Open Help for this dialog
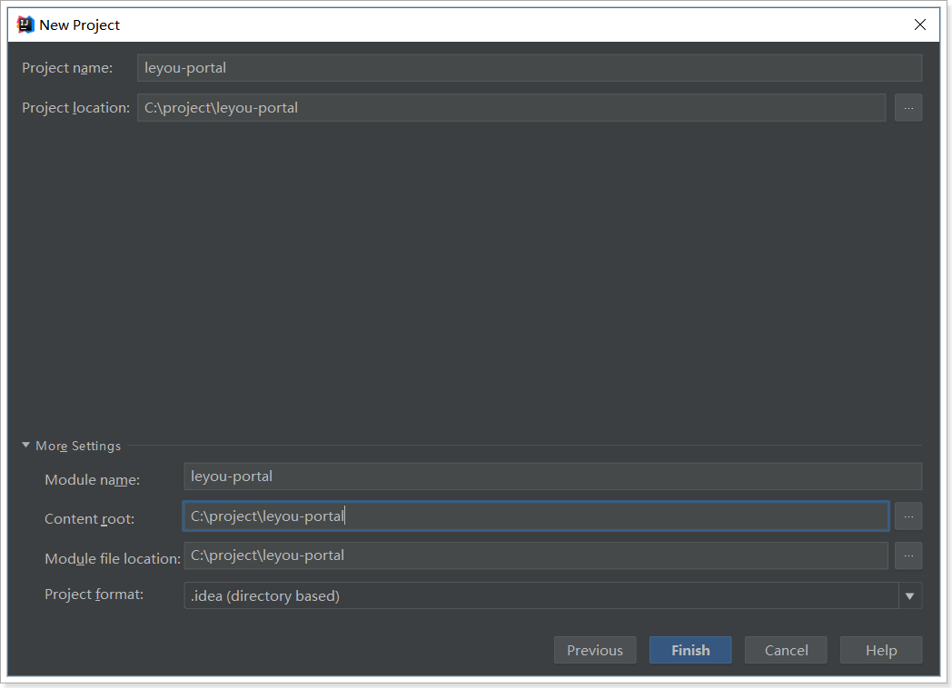 (x=881, y=651)
